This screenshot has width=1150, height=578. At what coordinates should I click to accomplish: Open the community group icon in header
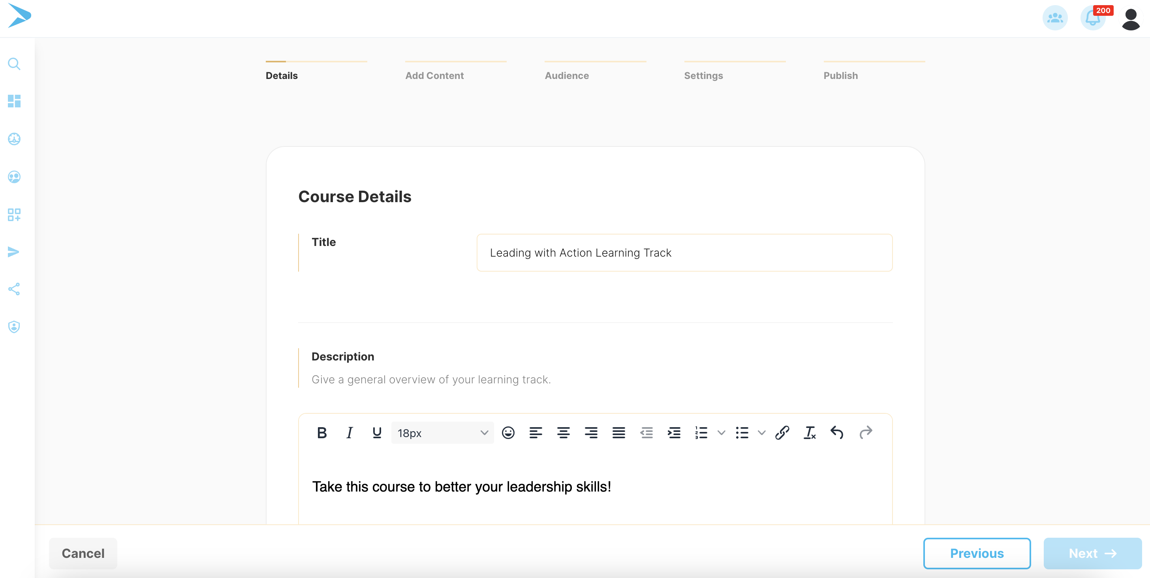coord(1055,18)
